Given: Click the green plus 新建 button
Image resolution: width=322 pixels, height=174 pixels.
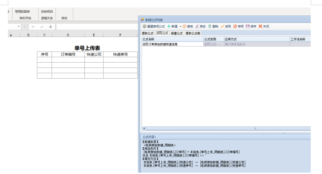Looking at the screenshot, I should coord(169,26).
